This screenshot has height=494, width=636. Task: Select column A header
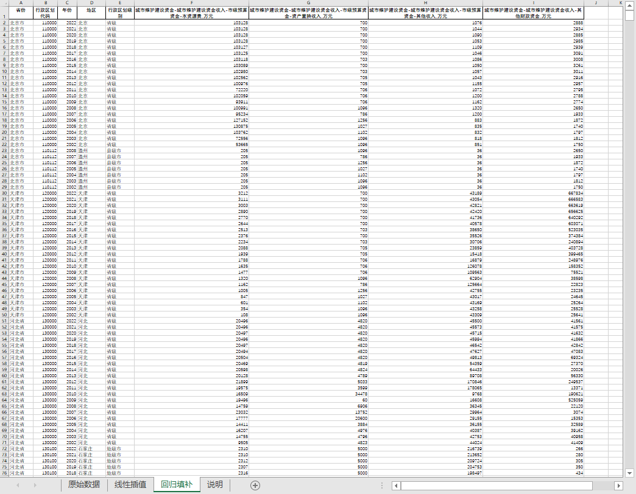tap(21, 3)
